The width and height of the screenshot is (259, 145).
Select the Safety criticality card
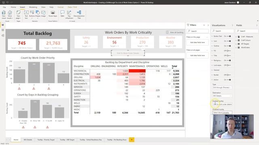(x=86, y=42)
